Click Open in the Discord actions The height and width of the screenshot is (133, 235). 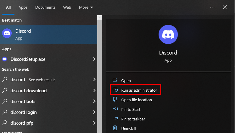click(126, 81)
